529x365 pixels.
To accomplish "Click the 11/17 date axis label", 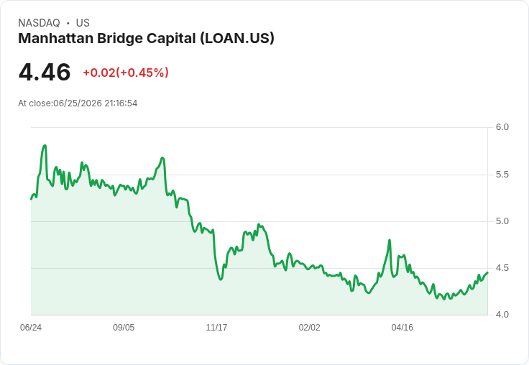I will 216,327.
